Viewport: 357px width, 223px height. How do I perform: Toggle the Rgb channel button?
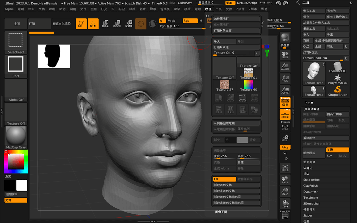coord(190,21)
